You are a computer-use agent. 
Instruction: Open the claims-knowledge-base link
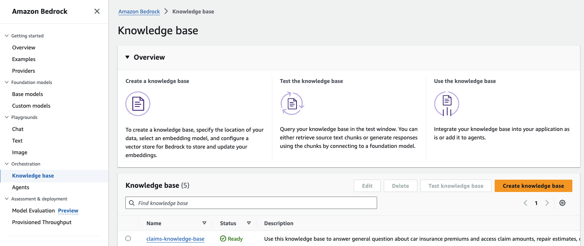click(175, 239)
